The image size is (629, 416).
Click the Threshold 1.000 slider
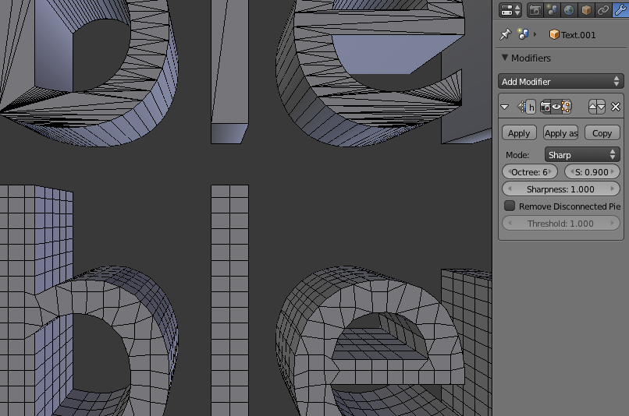561,223
